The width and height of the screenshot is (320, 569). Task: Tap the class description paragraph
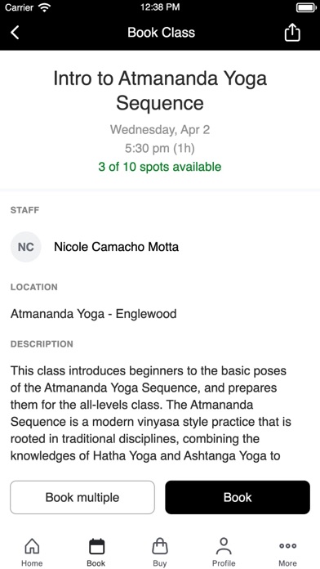point(151,414)
